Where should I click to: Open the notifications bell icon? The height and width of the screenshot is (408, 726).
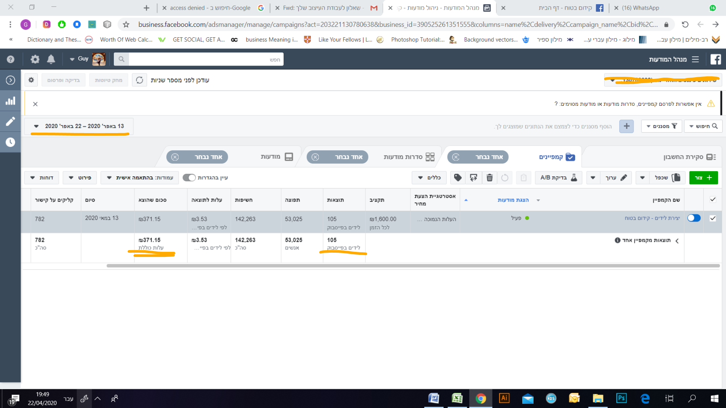point(51,59)
